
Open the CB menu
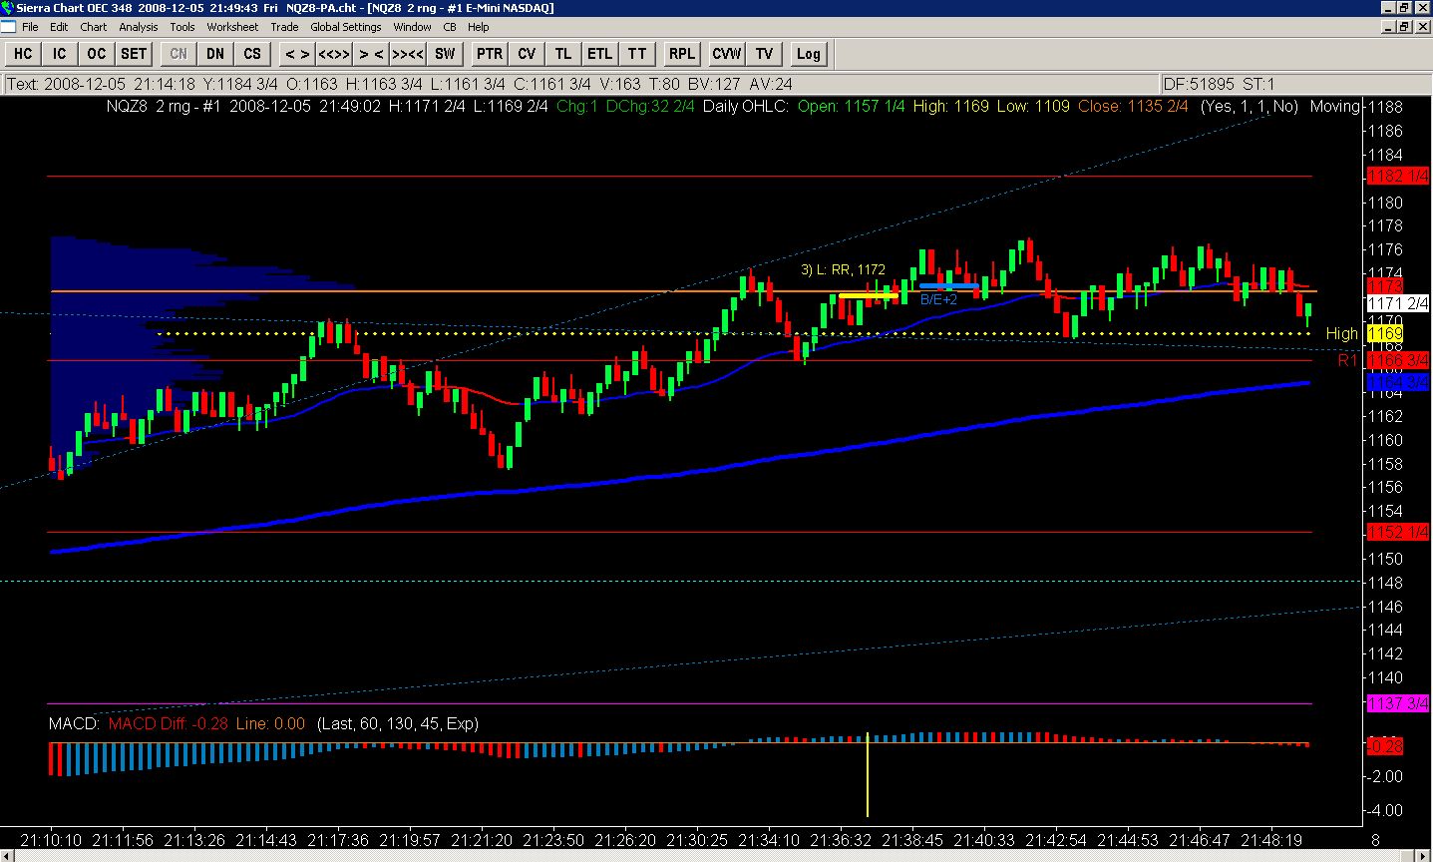click(x=450, y=27)
